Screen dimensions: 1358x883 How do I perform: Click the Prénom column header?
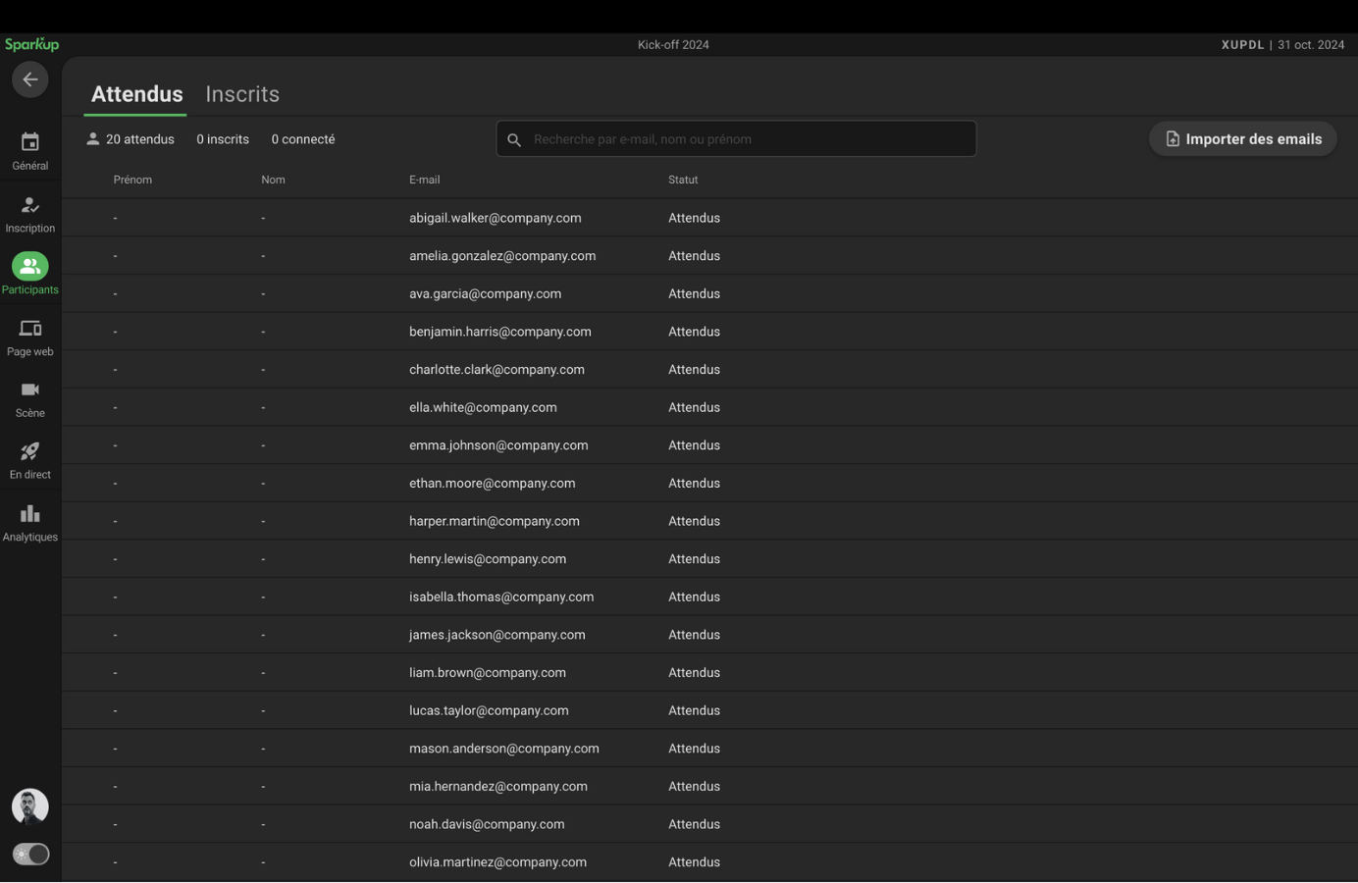pos(132,180)
